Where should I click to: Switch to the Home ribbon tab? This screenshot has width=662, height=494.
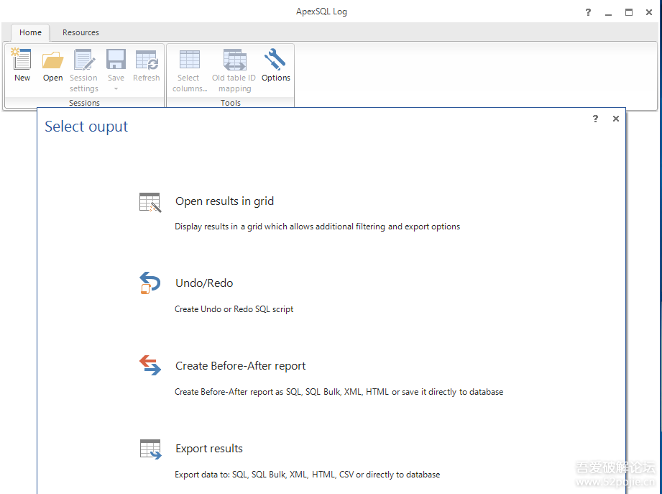click(x=30, y=32)
